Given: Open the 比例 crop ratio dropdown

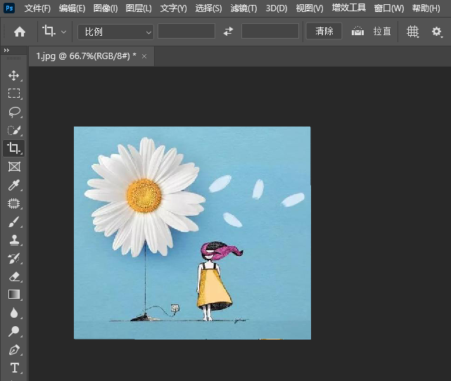Looking at the screenshot, I should [116, 32].
